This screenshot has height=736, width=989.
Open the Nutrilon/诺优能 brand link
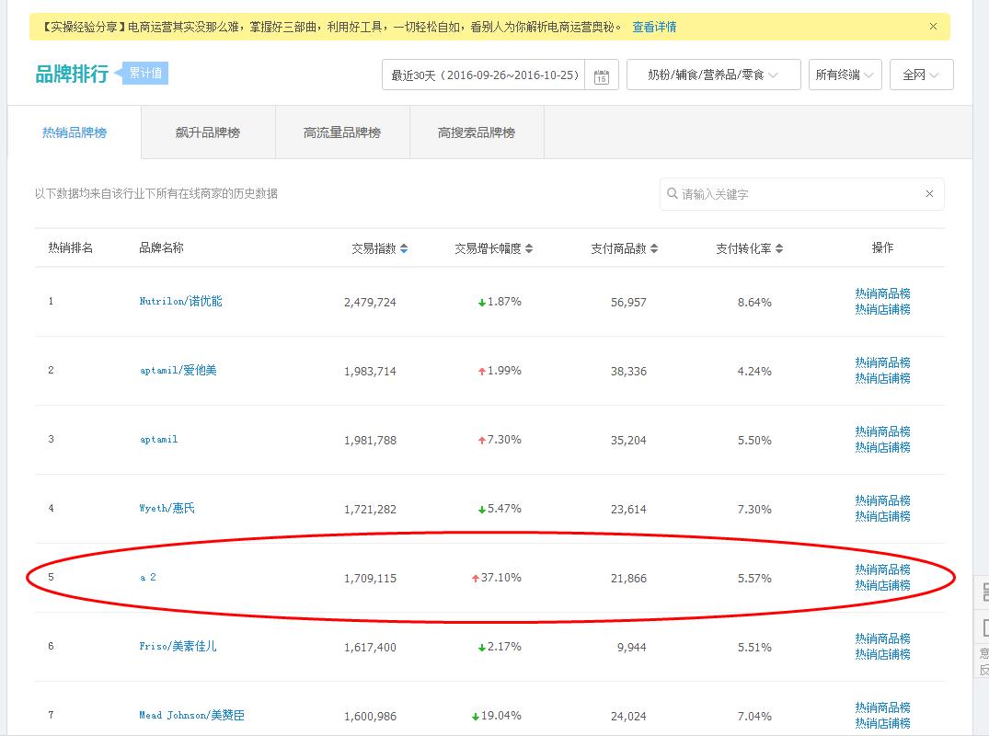click(x=180, y=302)
